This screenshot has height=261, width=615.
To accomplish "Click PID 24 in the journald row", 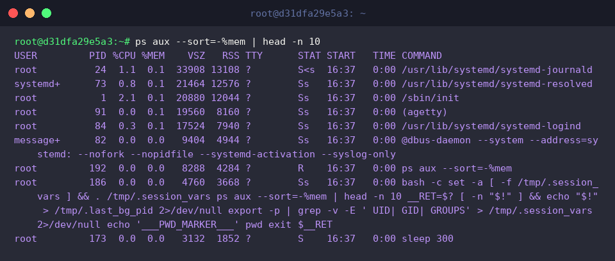I will tap(101, 70).
